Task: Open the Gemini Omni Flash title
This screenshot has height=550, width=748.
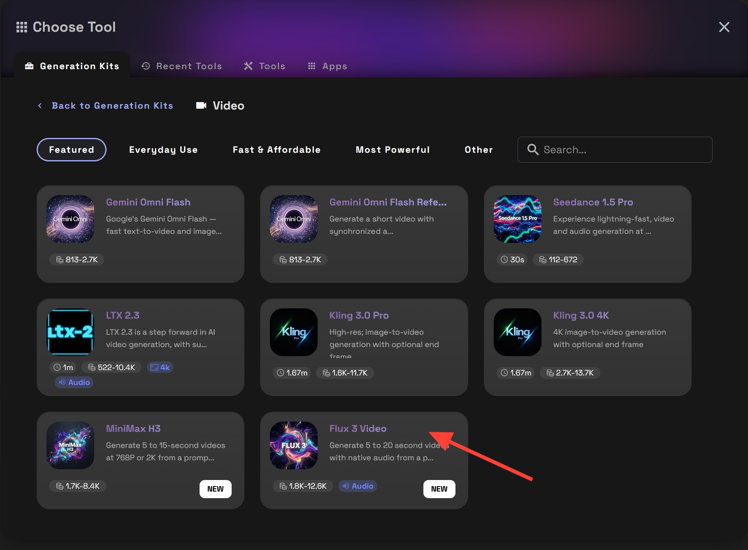Action: (x=148, y=202)
